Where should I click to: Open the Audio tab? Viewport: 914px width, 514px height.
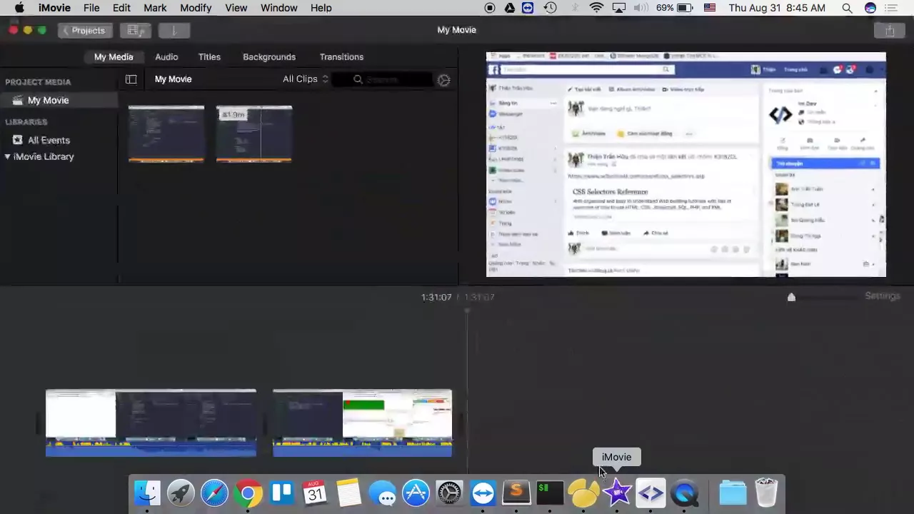click(166, 56)
